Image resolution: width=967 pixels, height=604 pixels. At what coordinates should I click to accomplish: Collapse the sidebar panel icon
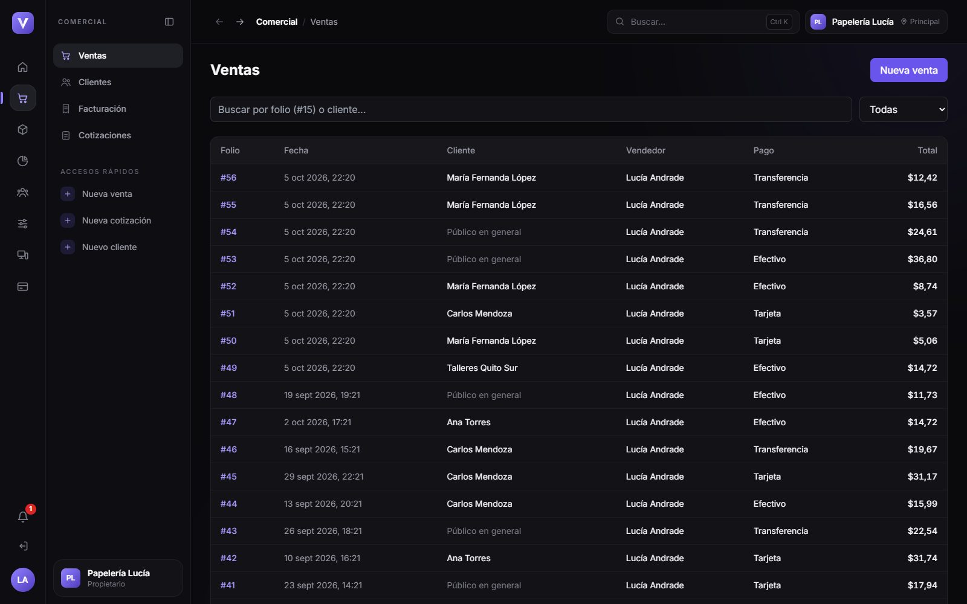point(169,22)
